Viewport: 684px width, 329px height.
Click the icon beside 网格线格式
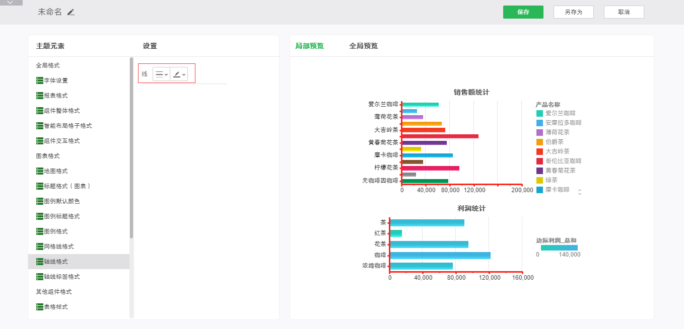point(40,246)
